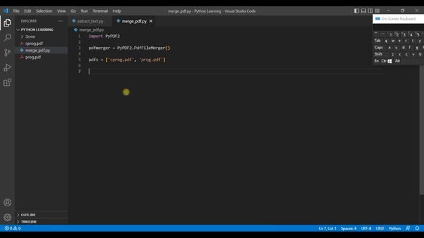Open the Explorer view in activity bar

point(7,22)
